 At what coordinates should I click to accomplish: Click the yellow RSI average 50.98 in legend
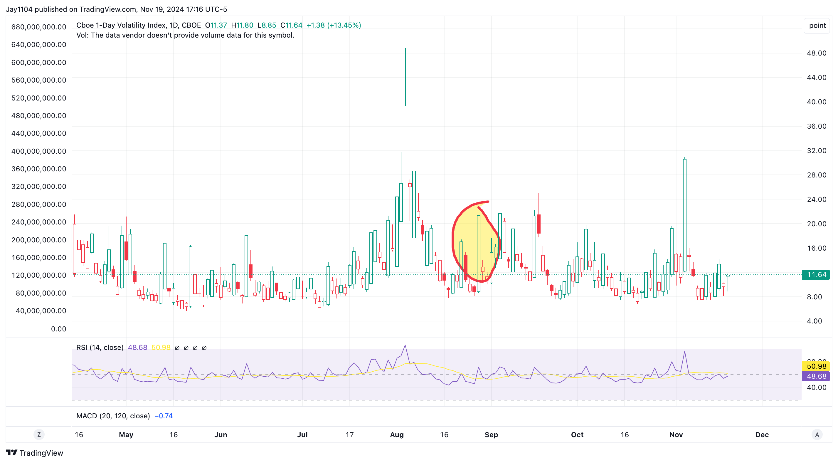coord(161,348)
